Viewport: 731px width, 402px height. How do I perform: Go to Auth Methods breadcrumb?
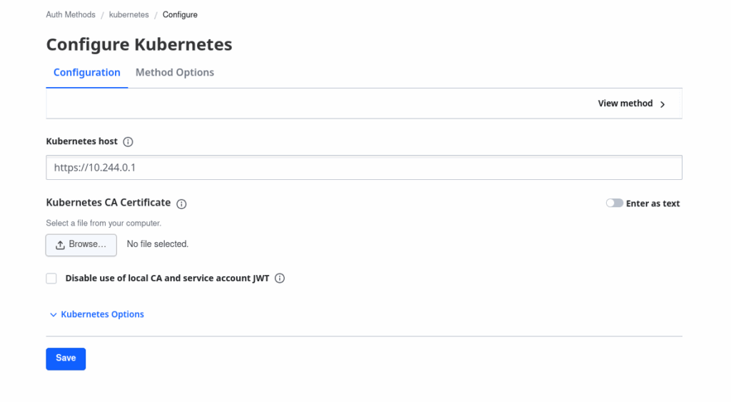(71, 14)
